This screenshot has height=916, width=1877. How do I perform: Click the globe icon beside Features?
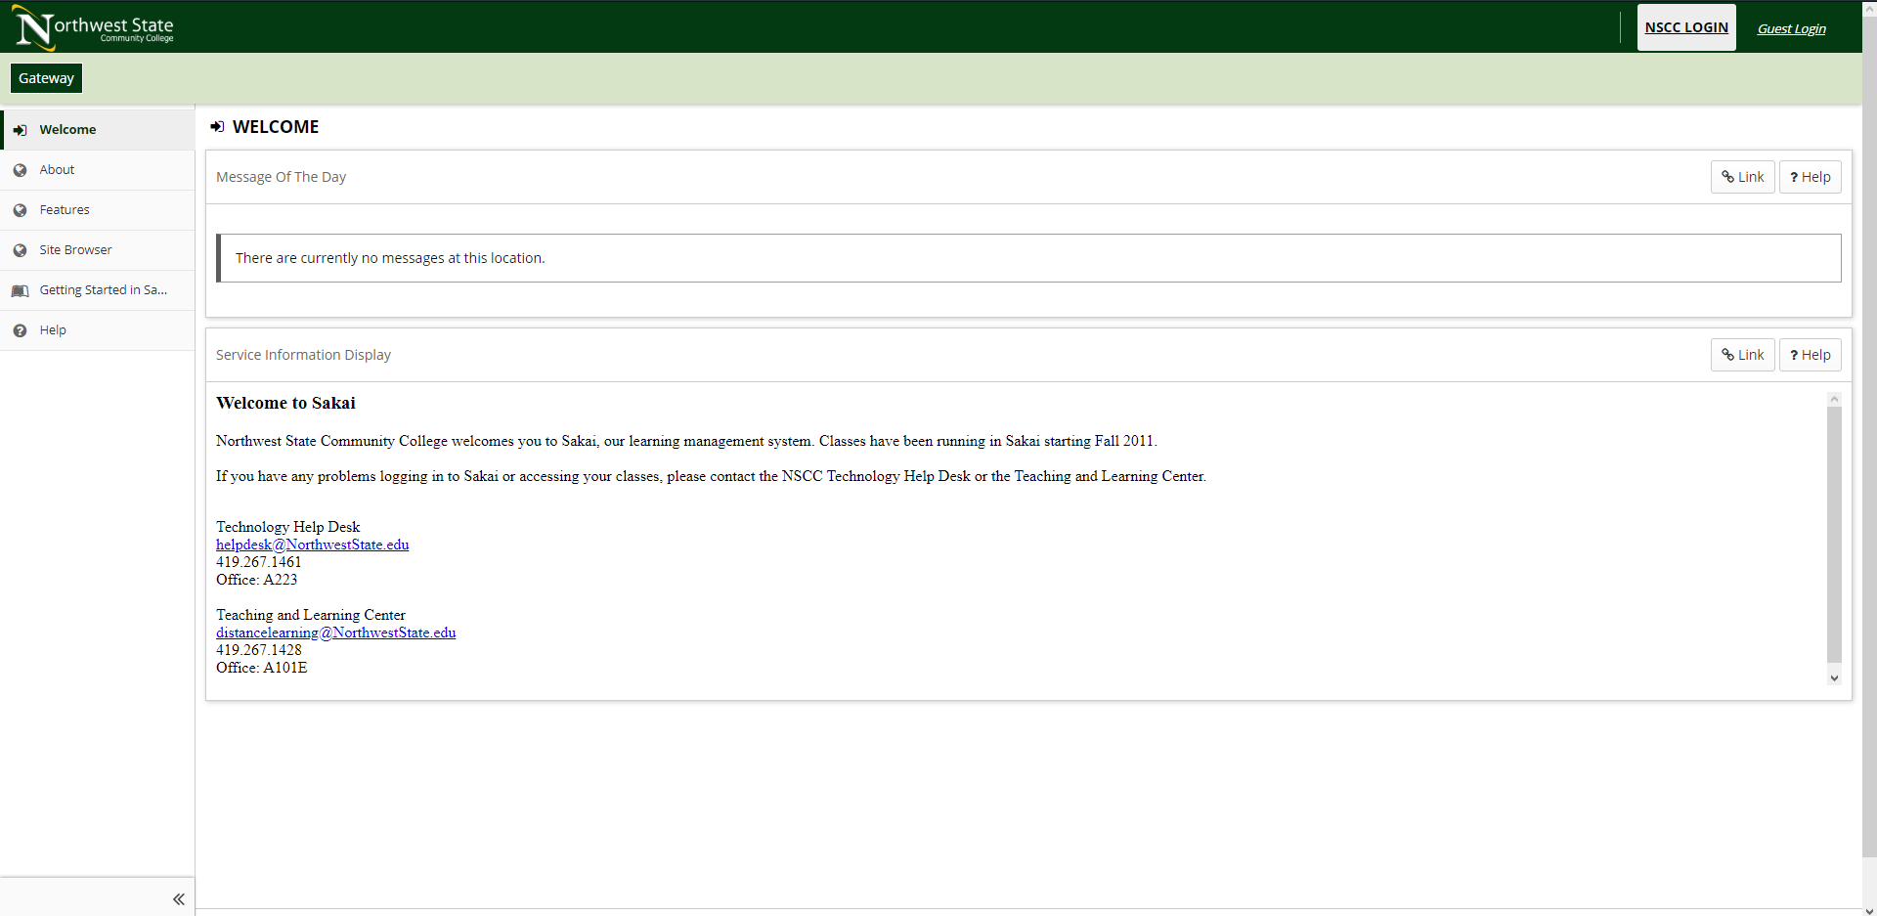point(20,210)
